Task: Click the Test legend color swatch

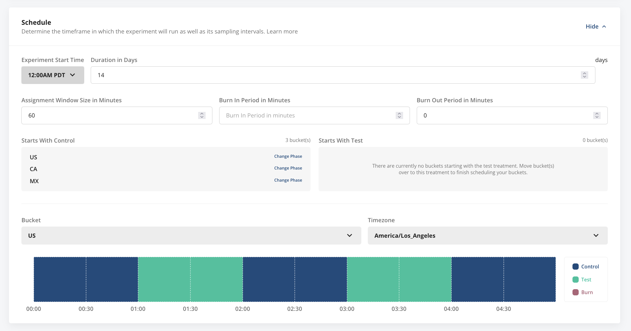Action: pyautogui.click(x=576, y=279)
